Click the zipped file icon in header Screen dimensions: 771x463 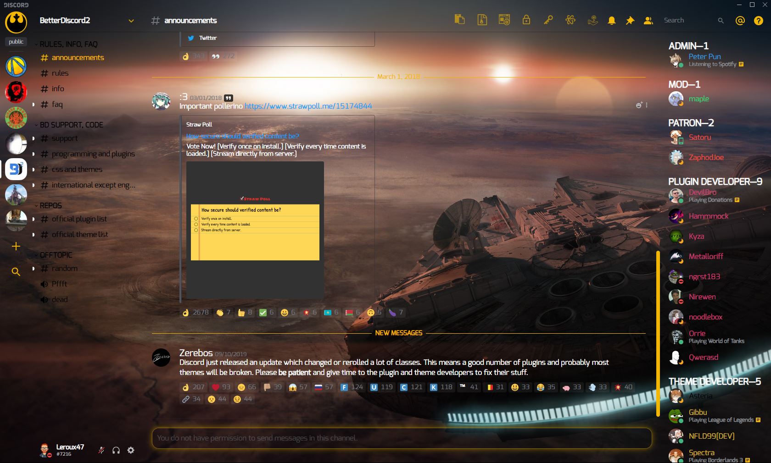tap(482, 20)
